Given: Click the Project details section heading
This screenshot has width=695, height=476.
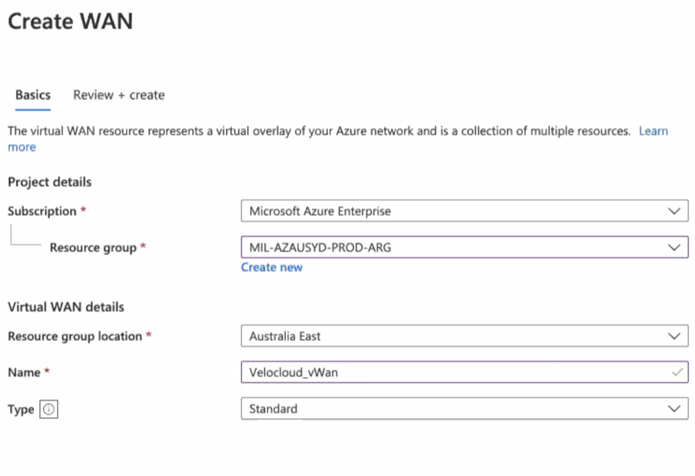Looking at the screenshot, I should tap(49, 182).
